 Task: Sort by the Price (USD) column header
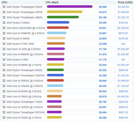click(125, 2)
